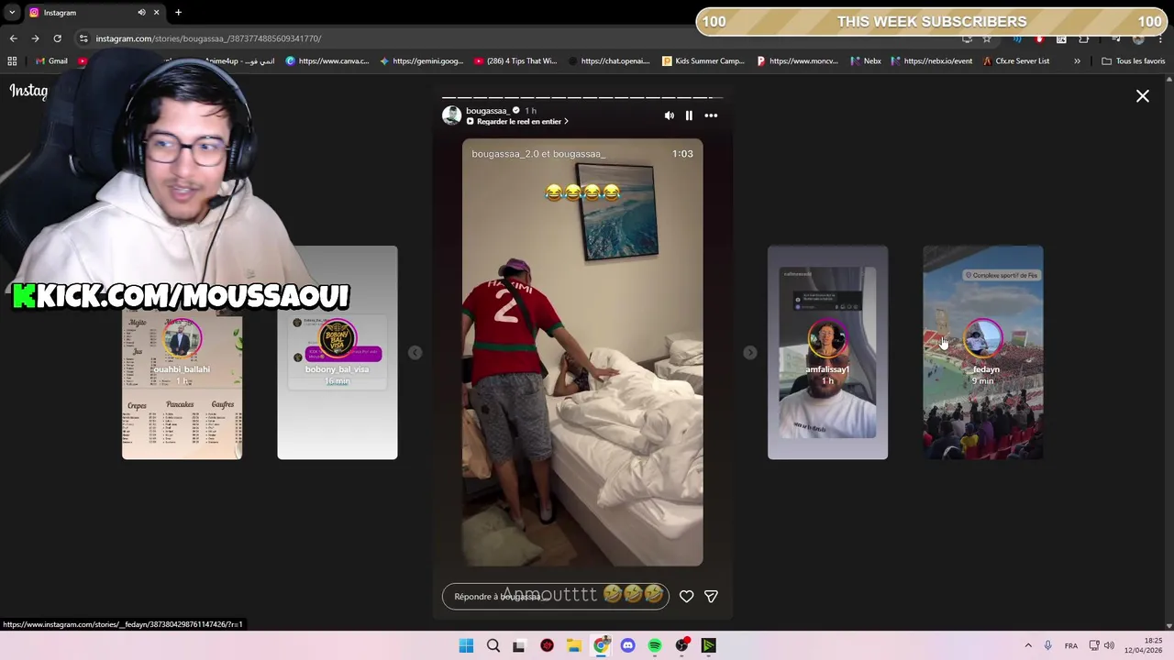The image size is (1174, 660).
Task: Close the story viewer with the X
Action: click(x=1143, y=95)
